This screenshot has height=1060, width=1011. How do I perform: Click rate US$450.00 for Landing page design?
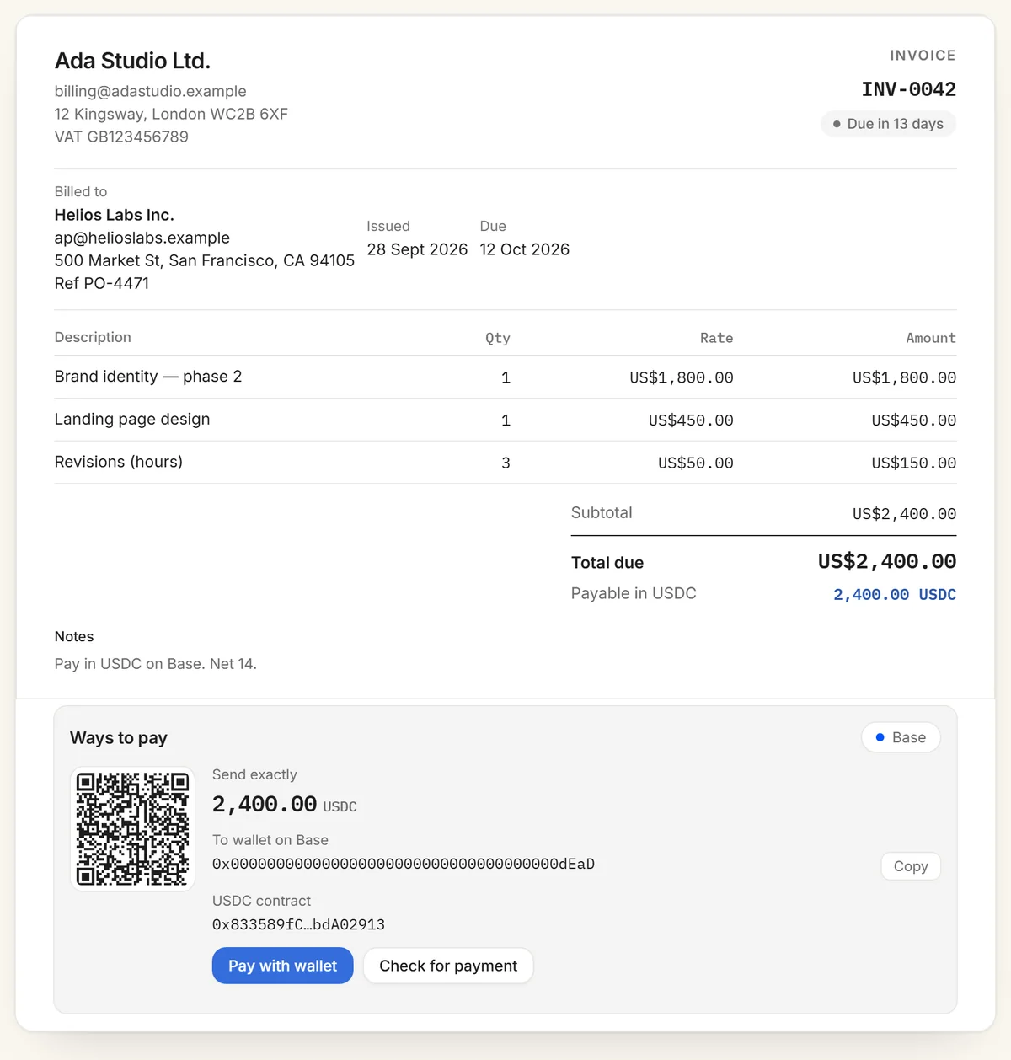point(691,420)
